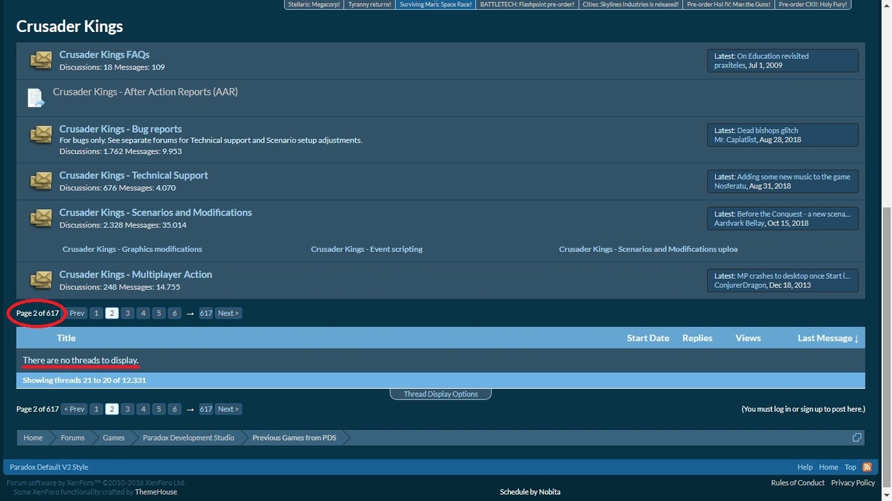Click the Multiplayer Action forum envelope icon
This screenshot has height=501, width=892.
41,280
